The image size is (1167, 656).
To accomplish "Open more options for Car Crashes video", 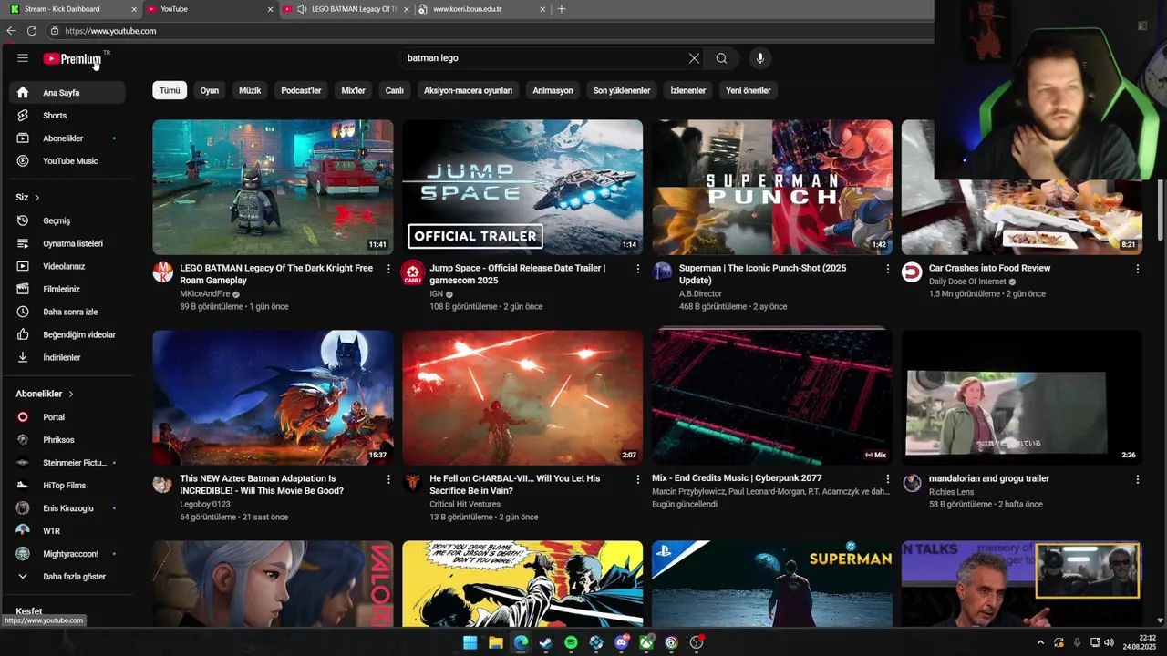I will coord(1137,269).
